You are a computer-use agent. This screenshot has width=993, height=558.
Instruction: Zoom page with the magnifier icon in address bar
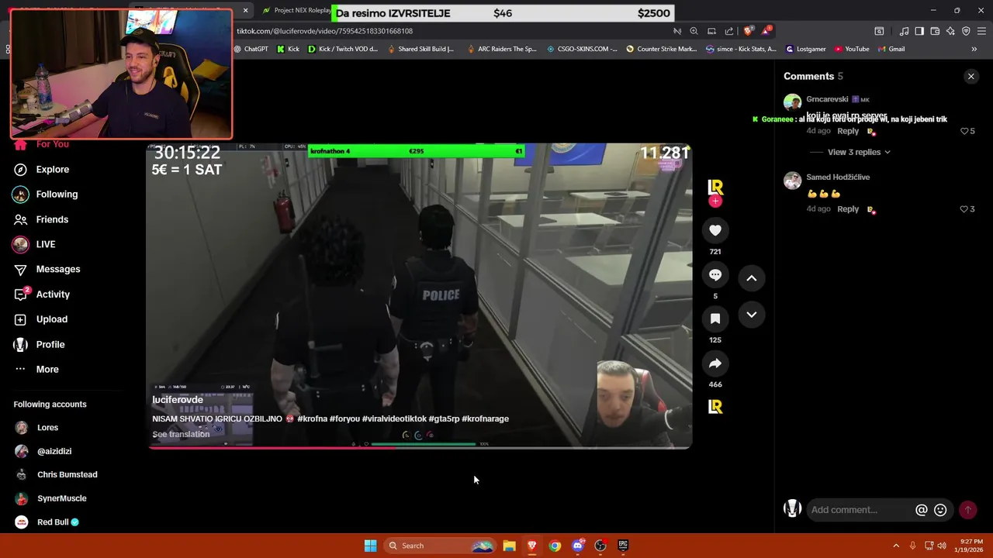694,31
